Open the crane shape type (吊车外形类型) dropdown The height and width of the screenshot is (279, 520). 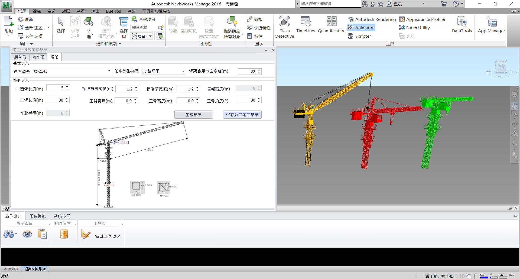[x=183, y=71]
